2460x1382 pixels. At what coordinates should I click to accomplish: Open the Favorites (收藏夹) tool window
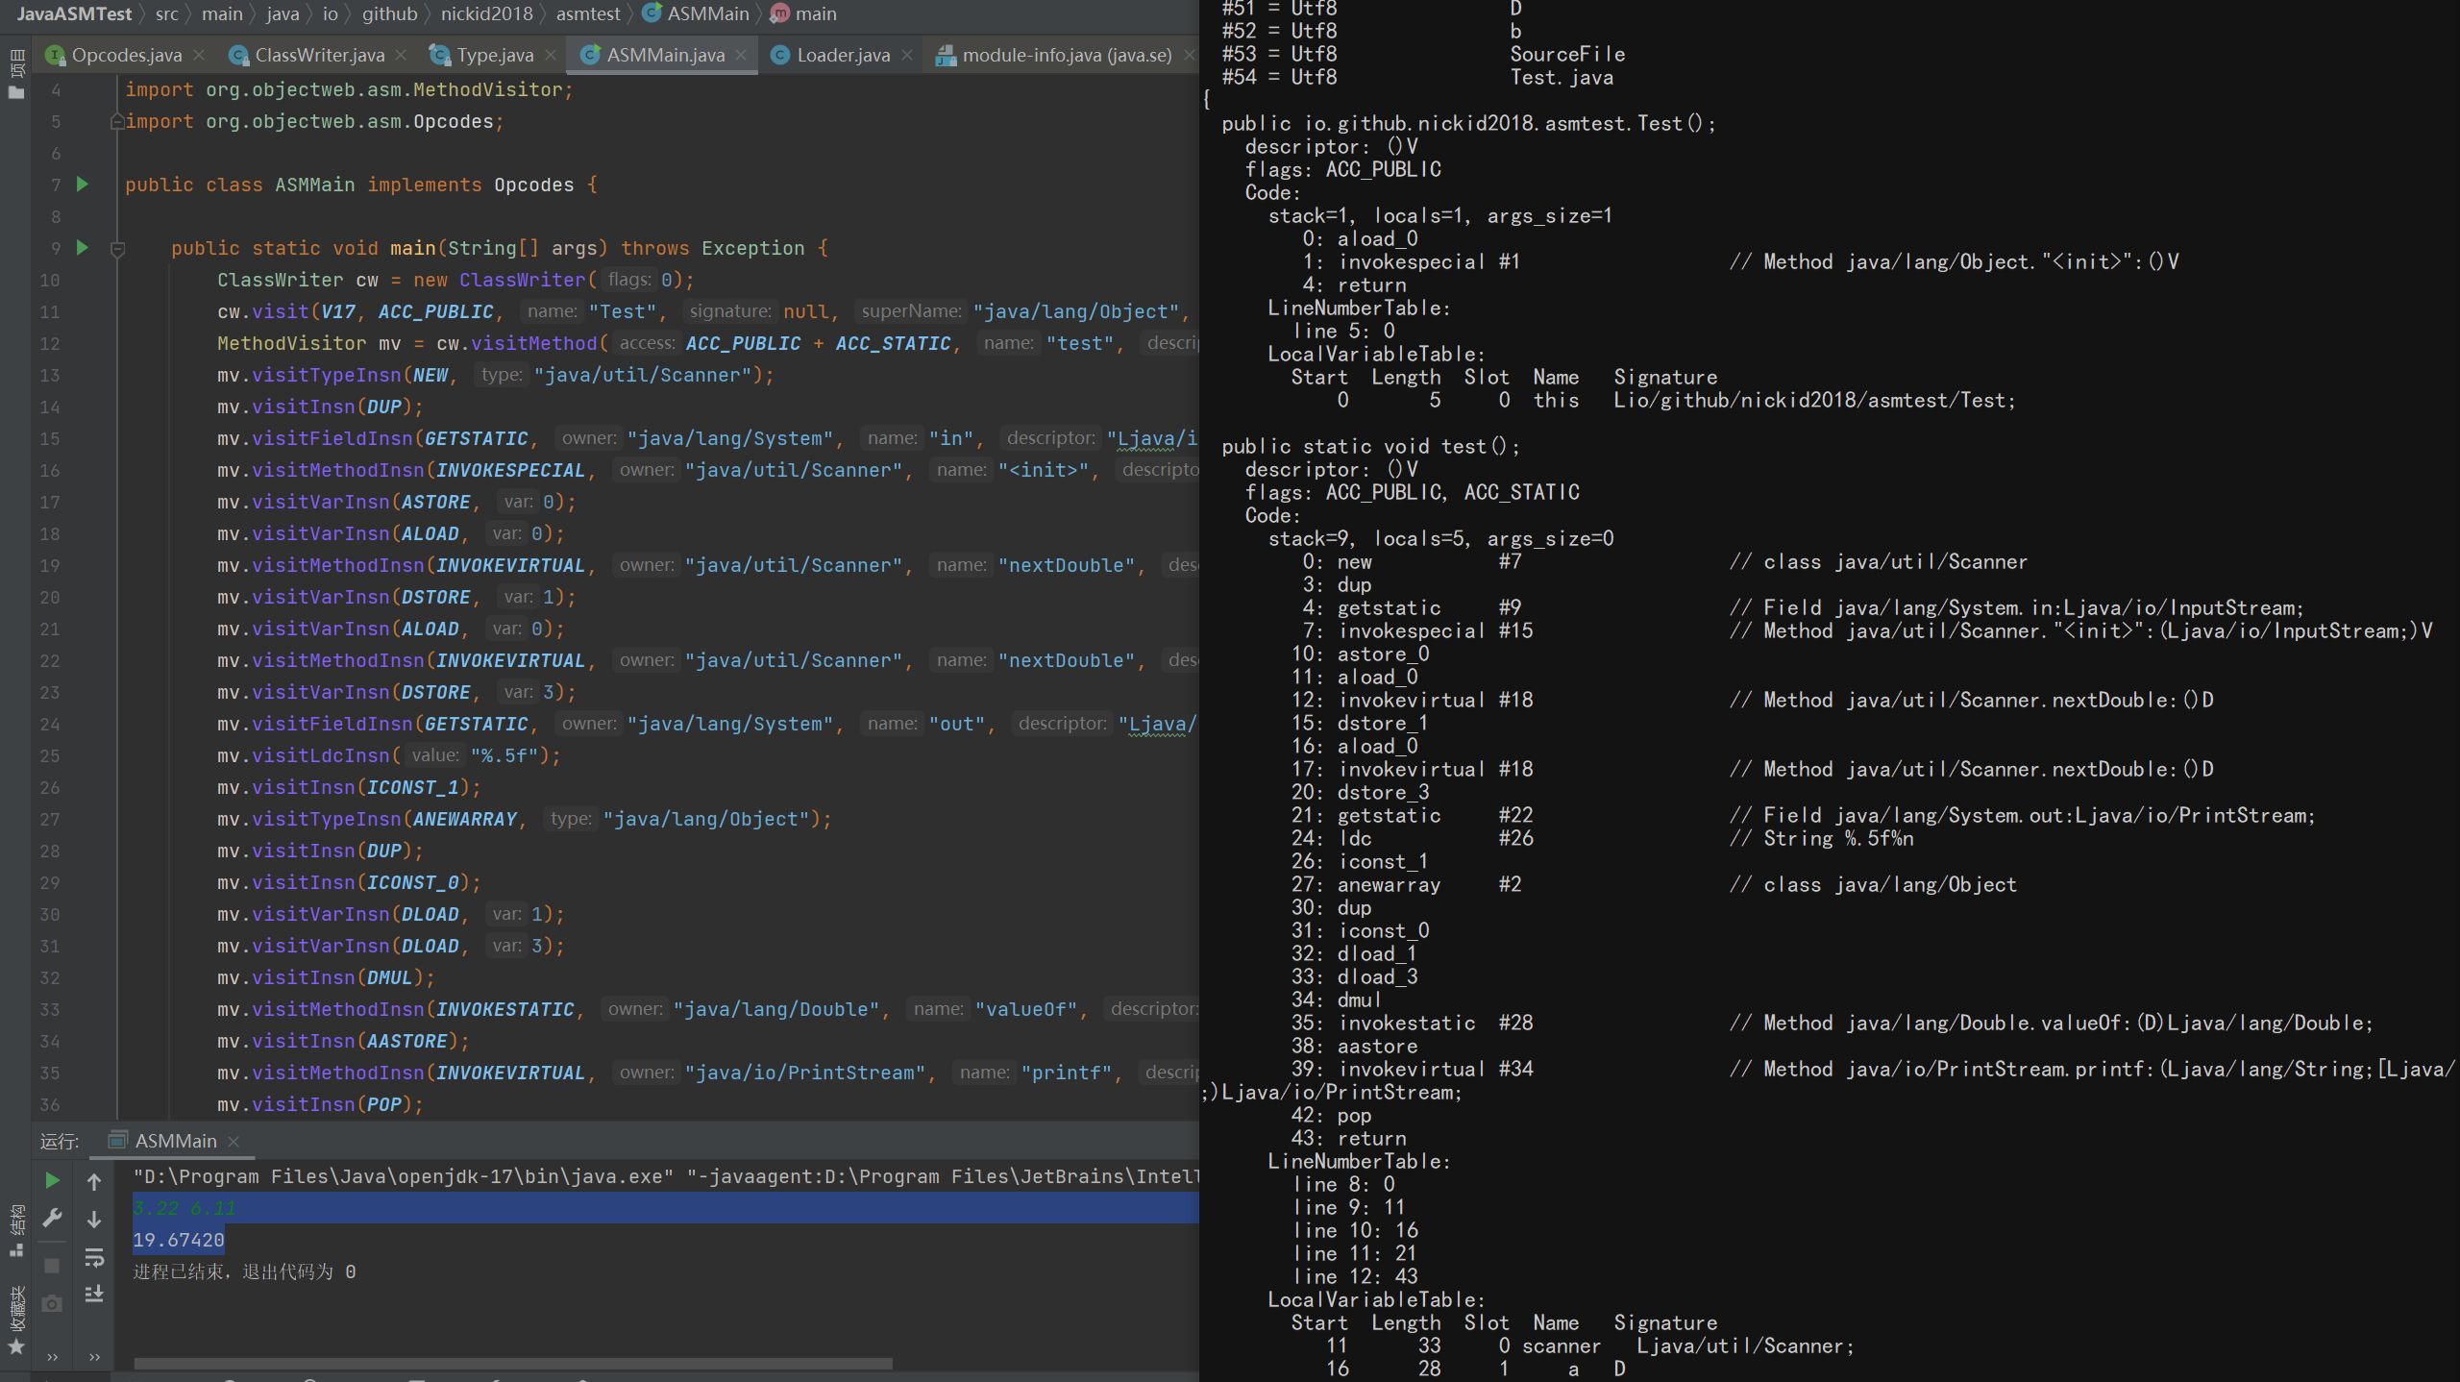(x=16, y=1319)
